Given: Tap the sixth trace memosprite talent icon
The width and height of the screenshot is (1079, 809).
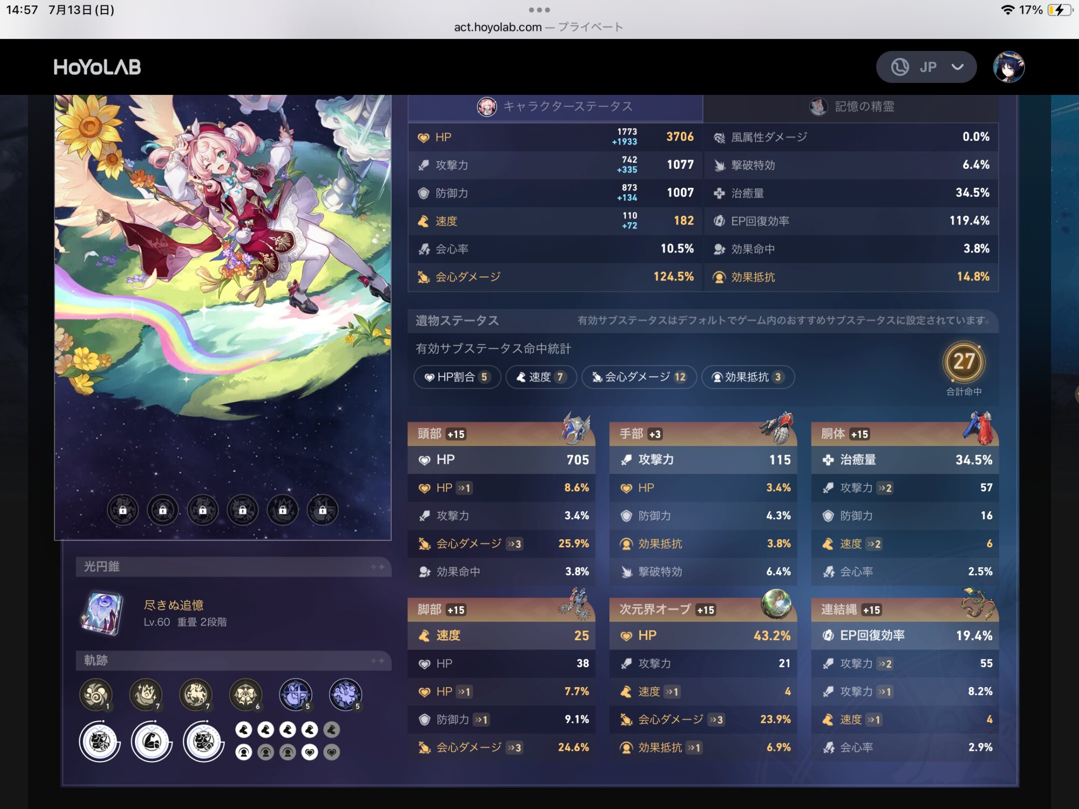Looking at the screenshot, I should [346, 695].
